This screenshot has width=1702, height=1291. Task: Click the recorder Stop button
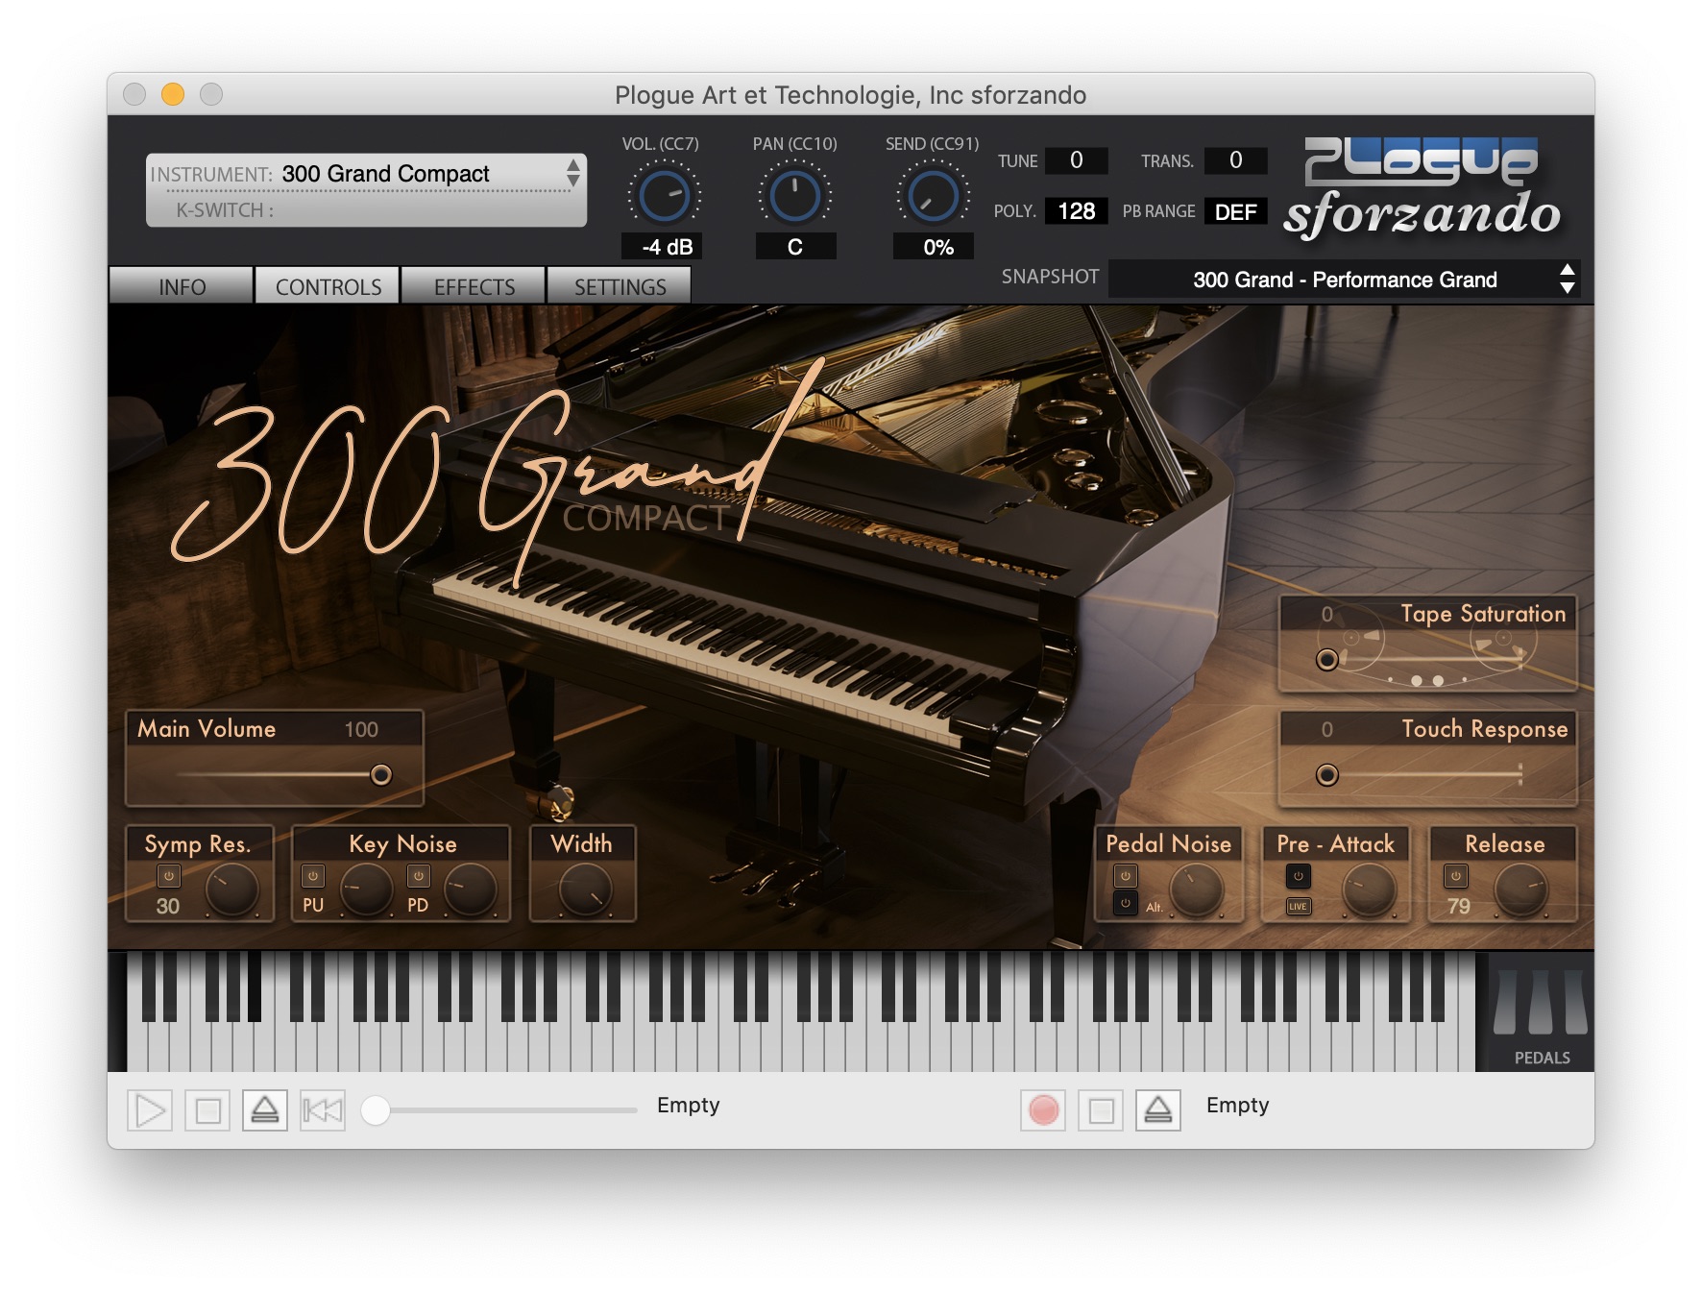(x=1101, y=1110)
